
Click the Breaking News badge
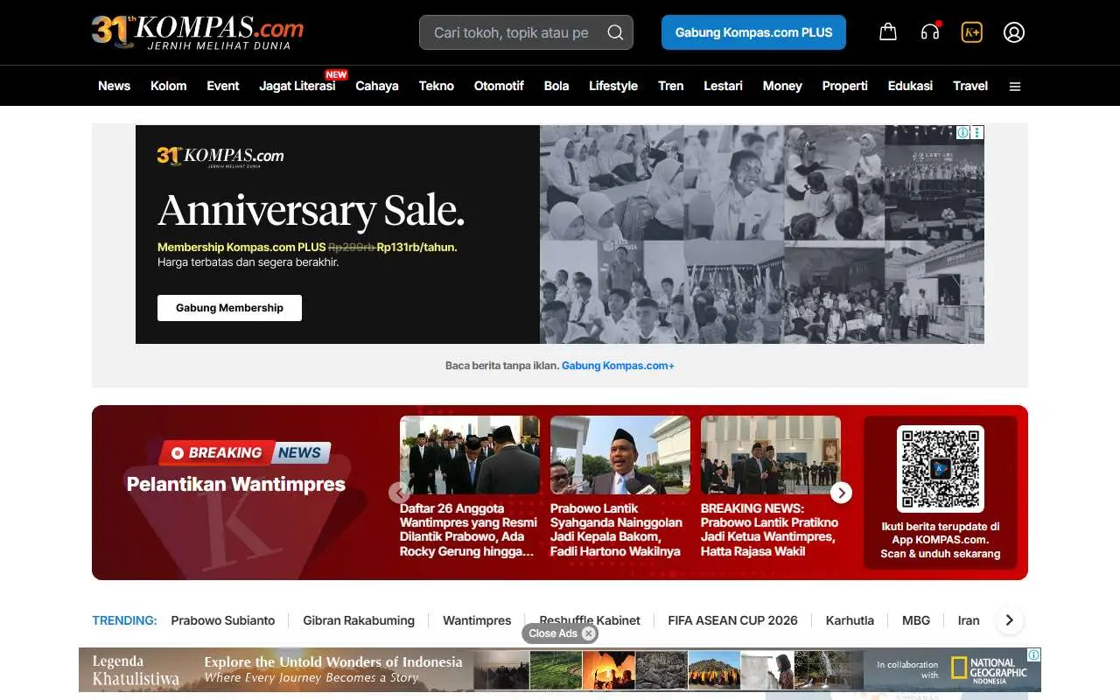click(245, 452)
